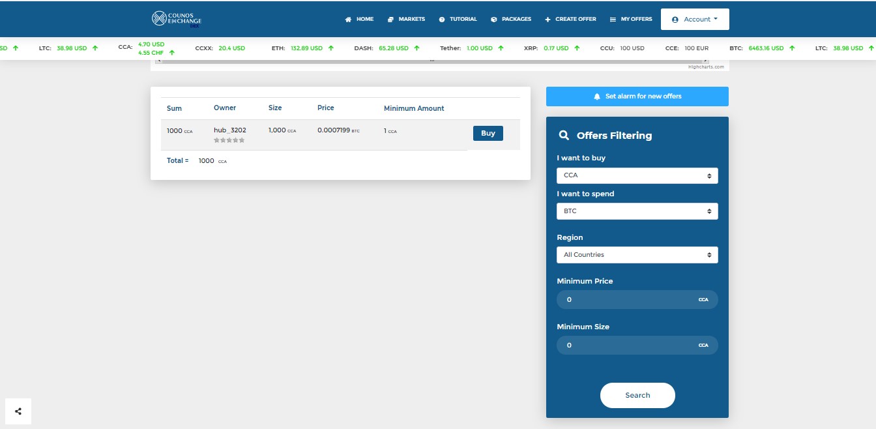
Task: Open the 'I want to buy' CCA dropdown
Action: 637,175
